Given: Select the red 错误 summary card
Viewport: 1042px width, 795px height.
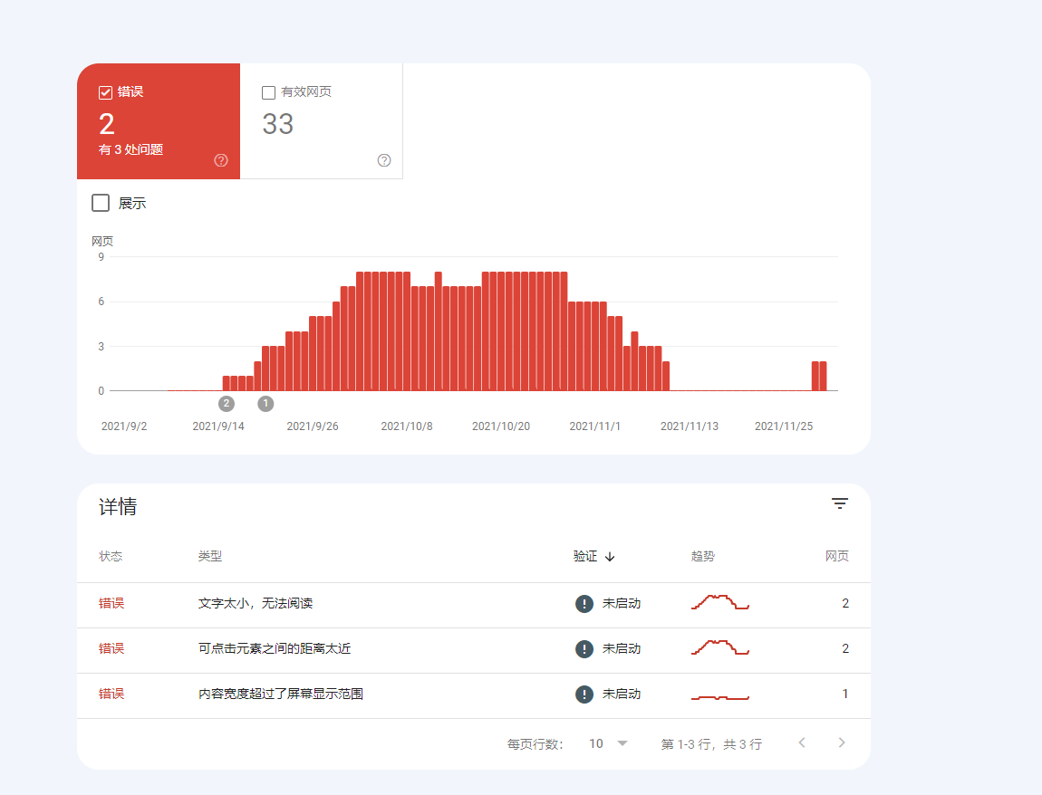Looking at the screenshot, I should pos(159,120).
